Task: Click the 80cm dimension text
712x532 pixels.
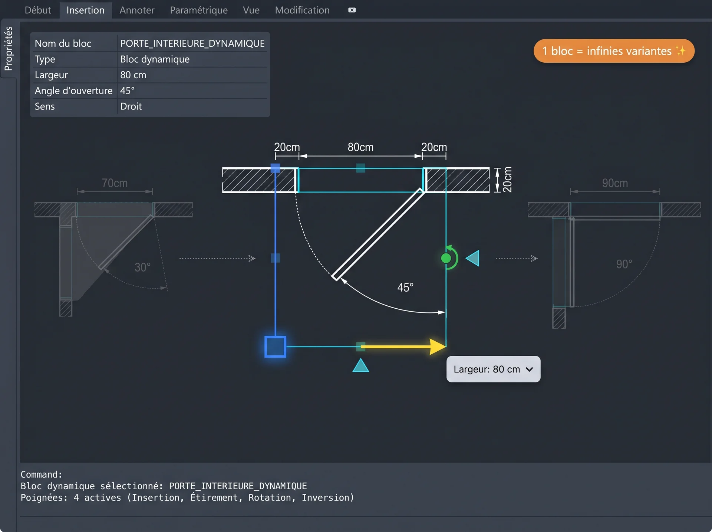Action: point(360,147)
